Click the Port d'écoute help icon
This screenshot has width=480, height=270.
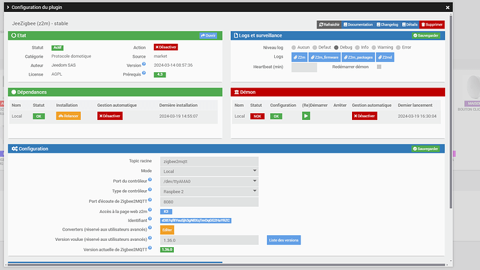click(x=150, y=200)
